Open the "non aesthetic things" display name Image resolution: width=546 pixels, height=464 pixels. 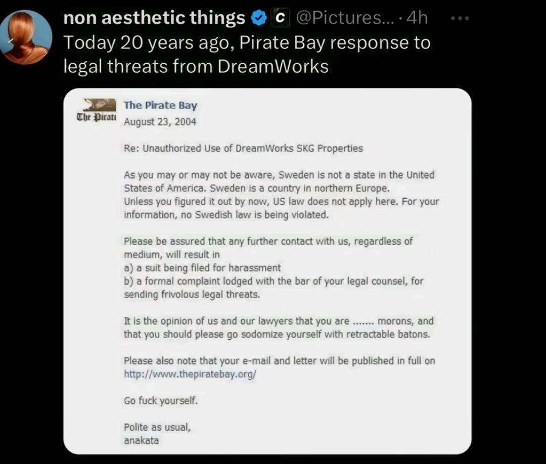tap(154, 19)
